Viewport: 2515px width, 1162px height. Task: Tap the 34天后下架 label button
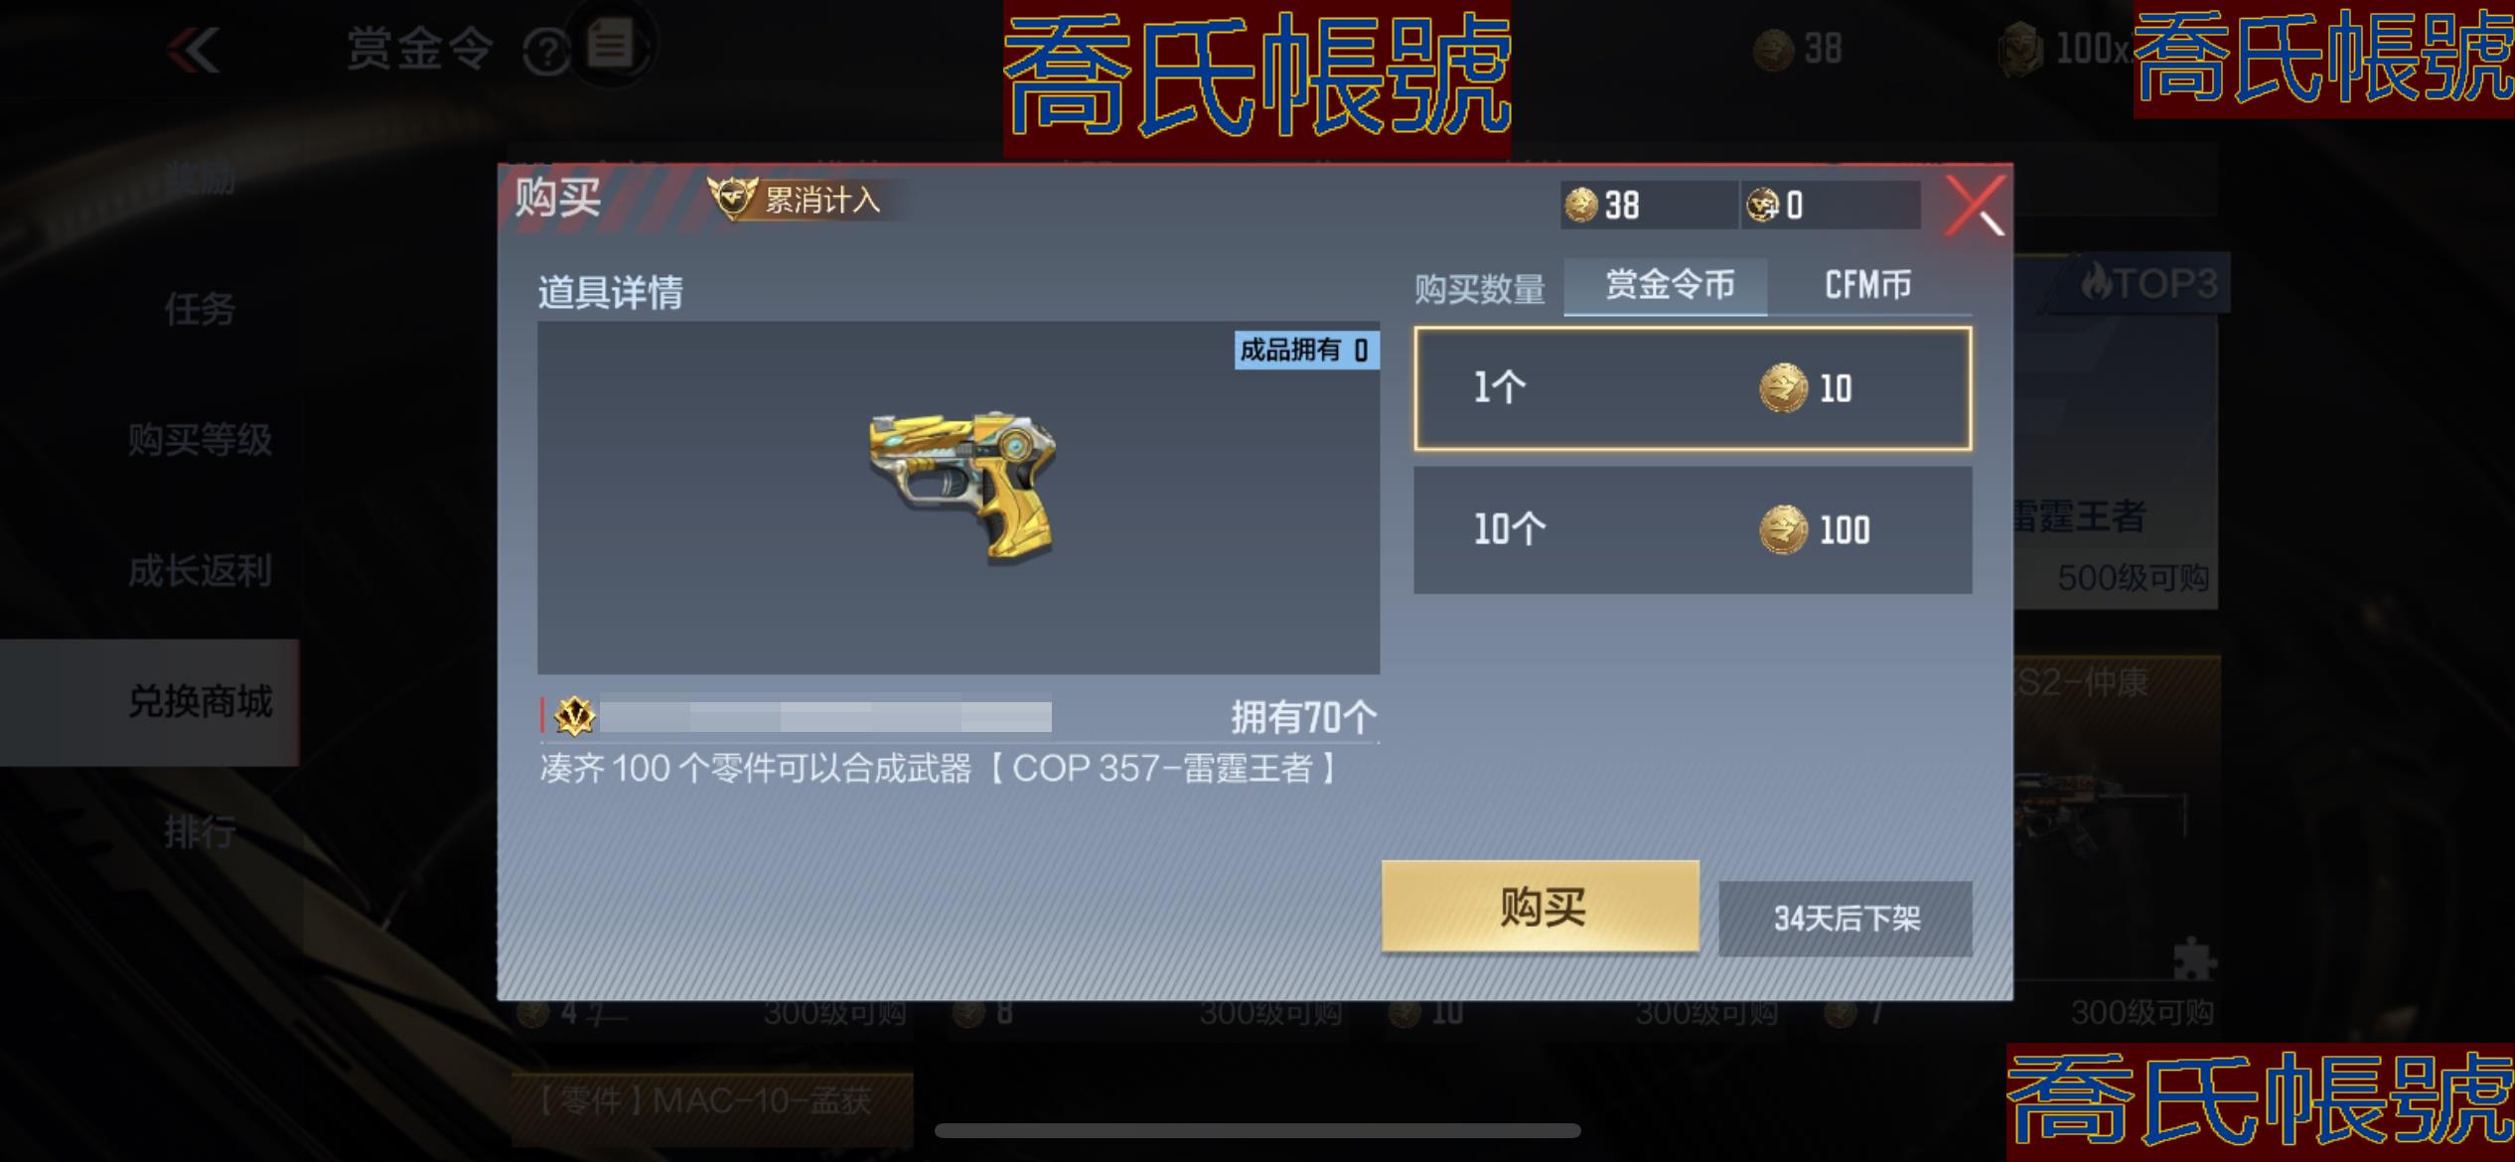(1846, 919)
